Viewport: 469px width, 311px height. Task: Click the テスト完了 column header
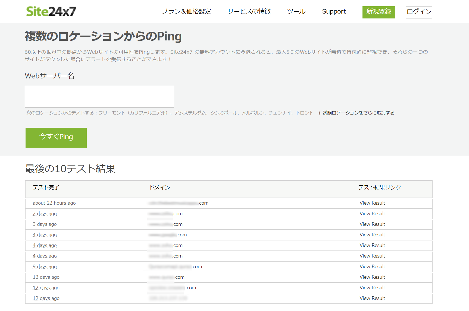(46, 188)
